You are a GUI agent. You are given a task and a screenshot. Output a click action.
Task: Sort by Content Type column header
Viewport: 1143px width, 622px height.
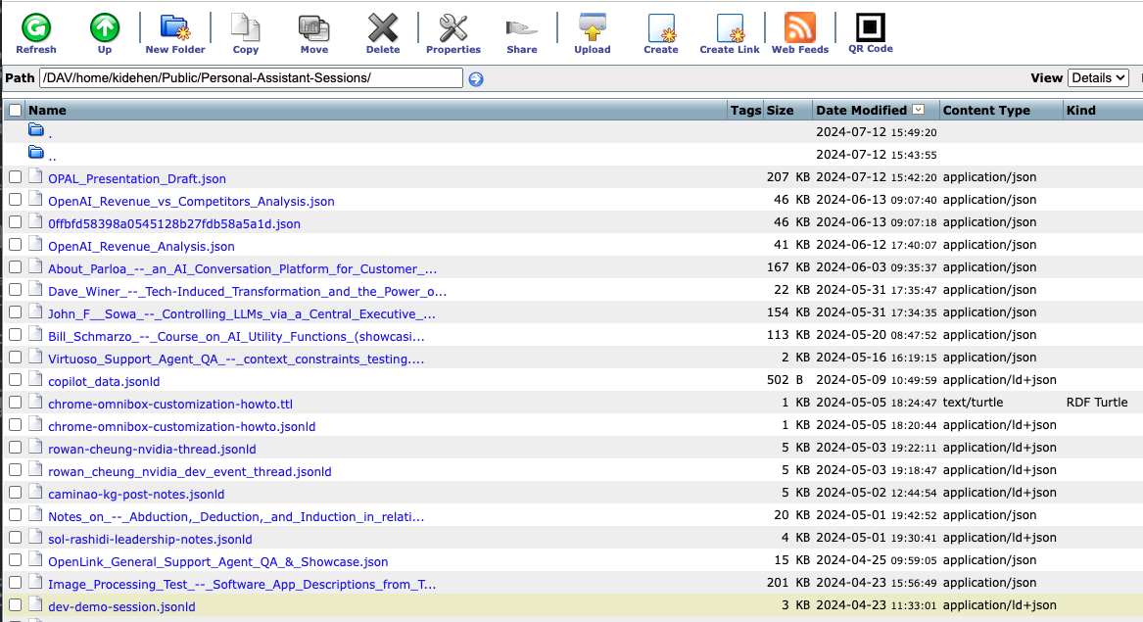point(986,111)
